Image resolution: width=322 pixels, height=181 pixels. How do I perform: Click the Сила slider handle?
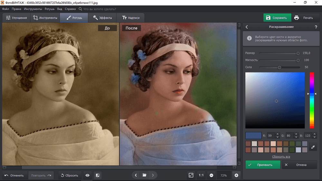click(x=279, y=67)
